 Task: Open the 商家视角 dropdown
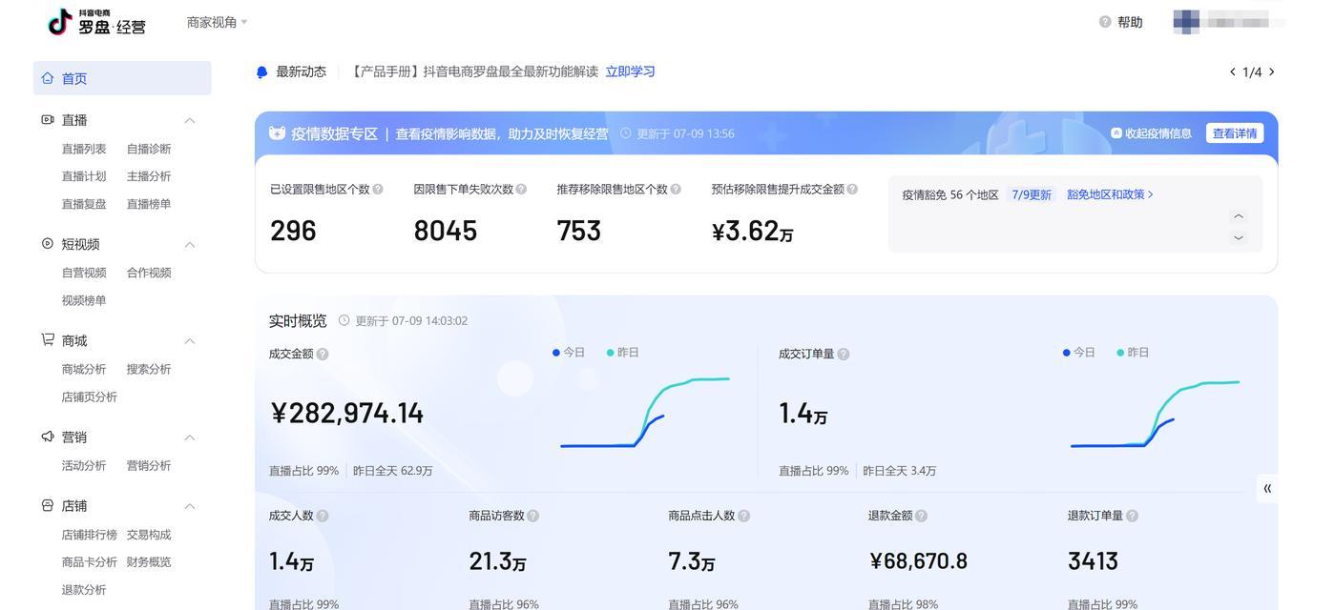tap(217, 22)
